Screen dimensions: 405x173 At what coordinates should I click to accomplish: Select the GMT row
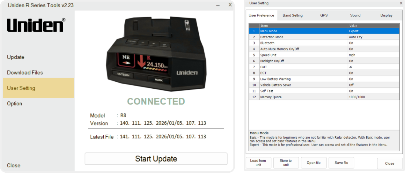pos(324,67)
